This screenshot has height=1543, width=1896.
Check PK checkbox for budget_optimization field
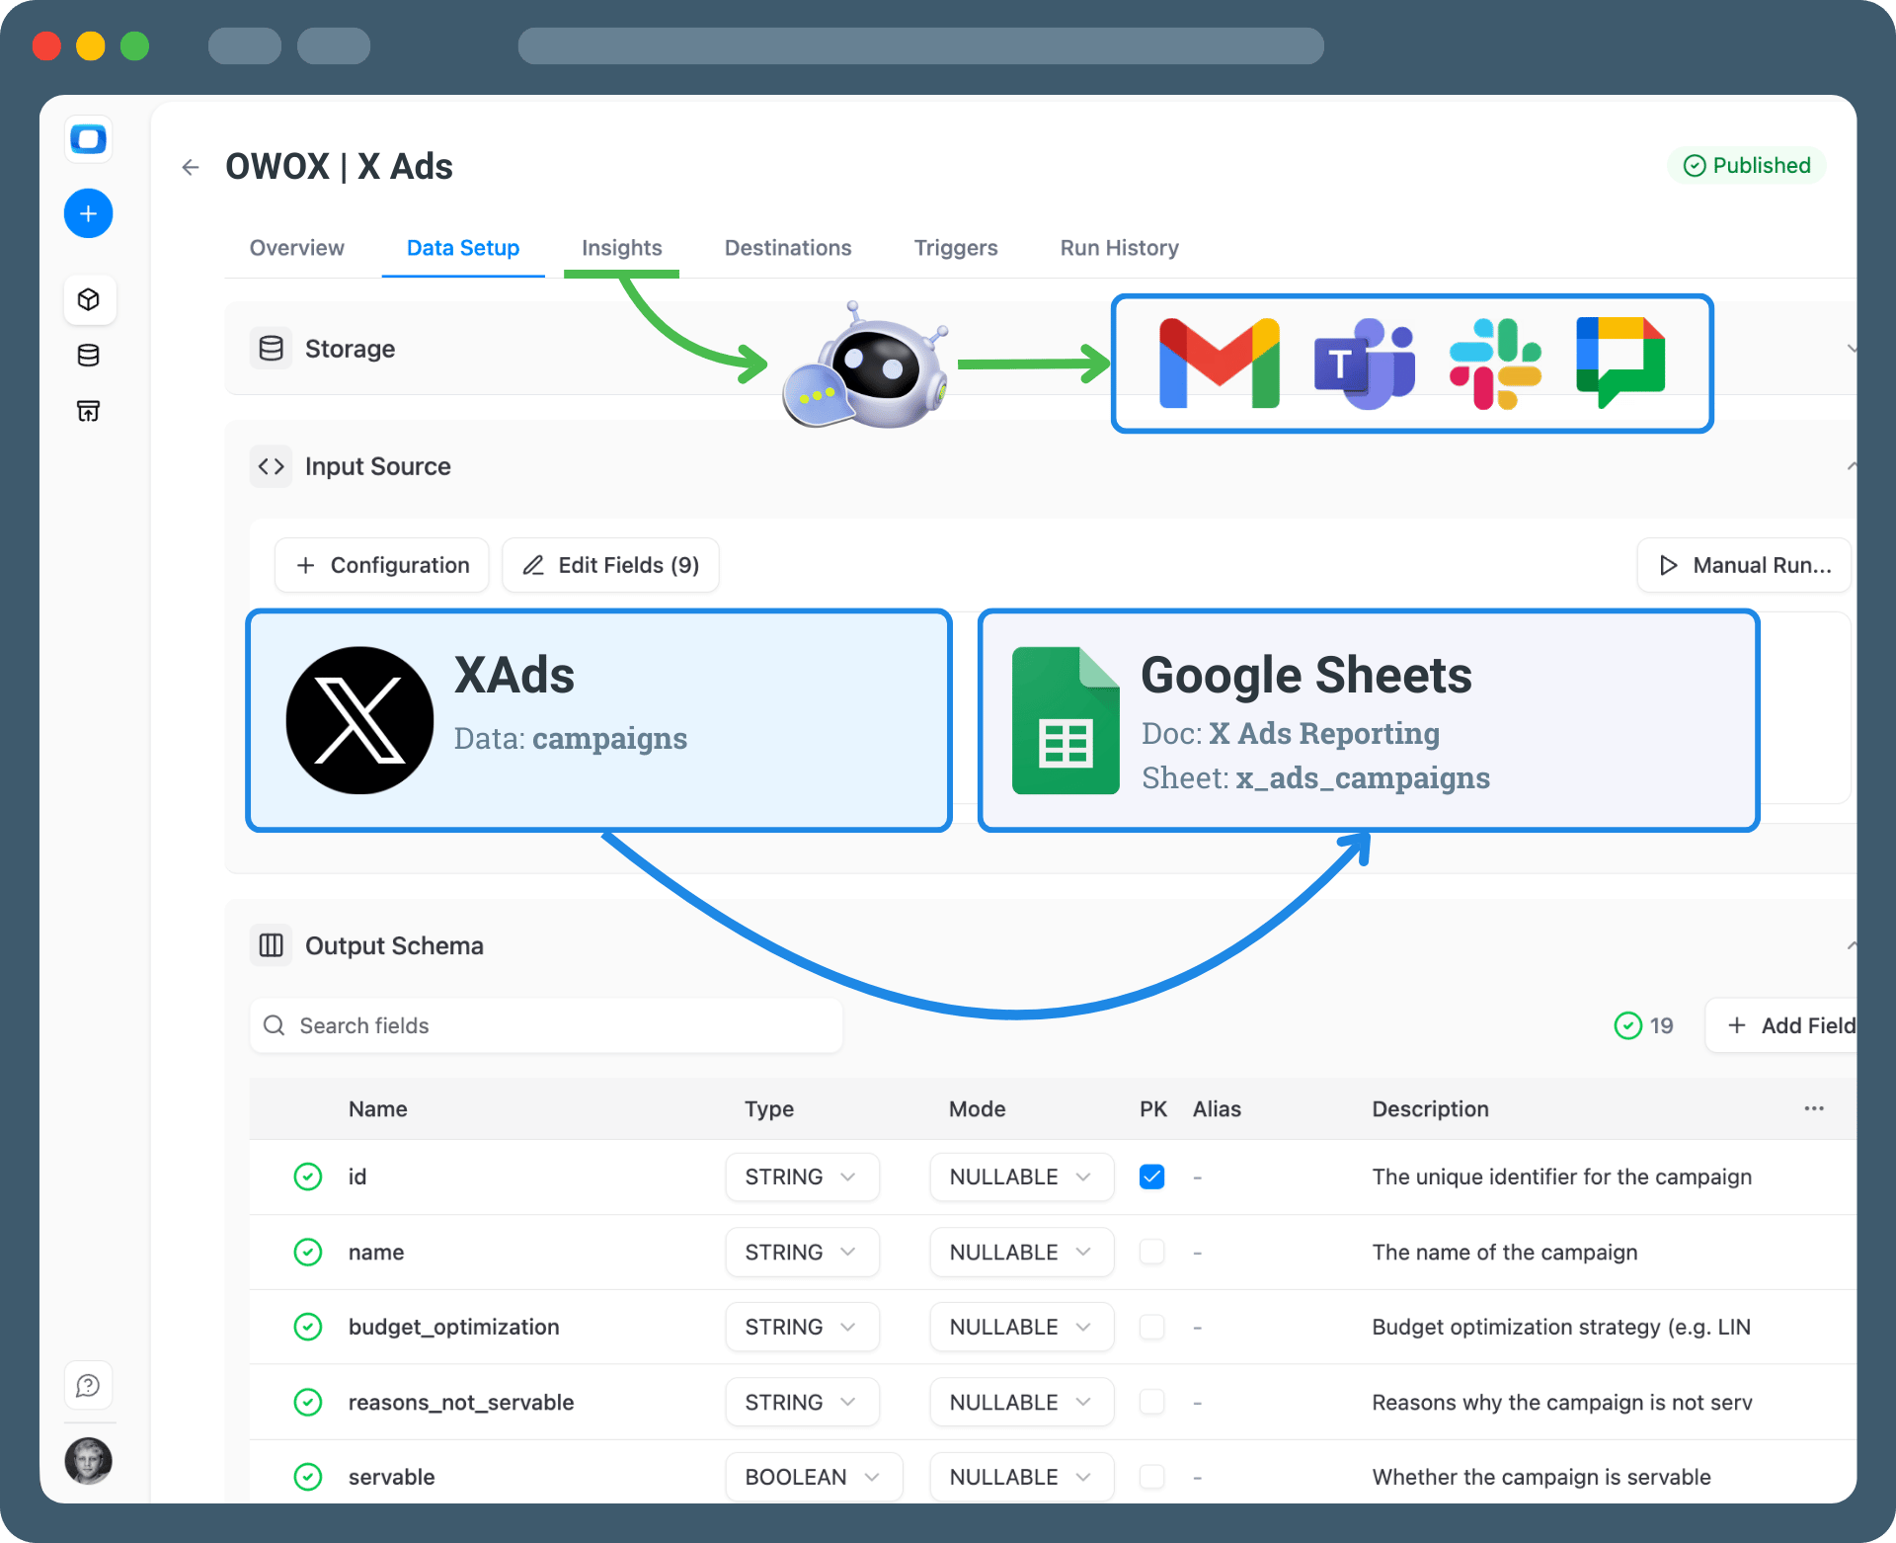(1151, 1327)
